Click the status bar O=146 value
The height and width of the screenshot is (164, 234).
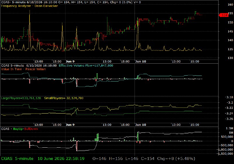[x=99, y=159]
